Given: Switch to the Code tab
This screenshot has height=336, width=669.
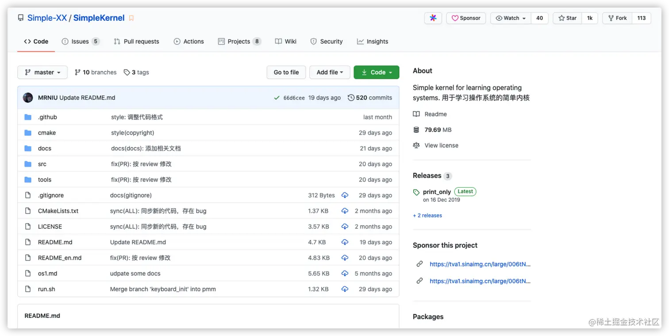Looking at the screenshot, I should pyautogui.click(x=36, y=42).
